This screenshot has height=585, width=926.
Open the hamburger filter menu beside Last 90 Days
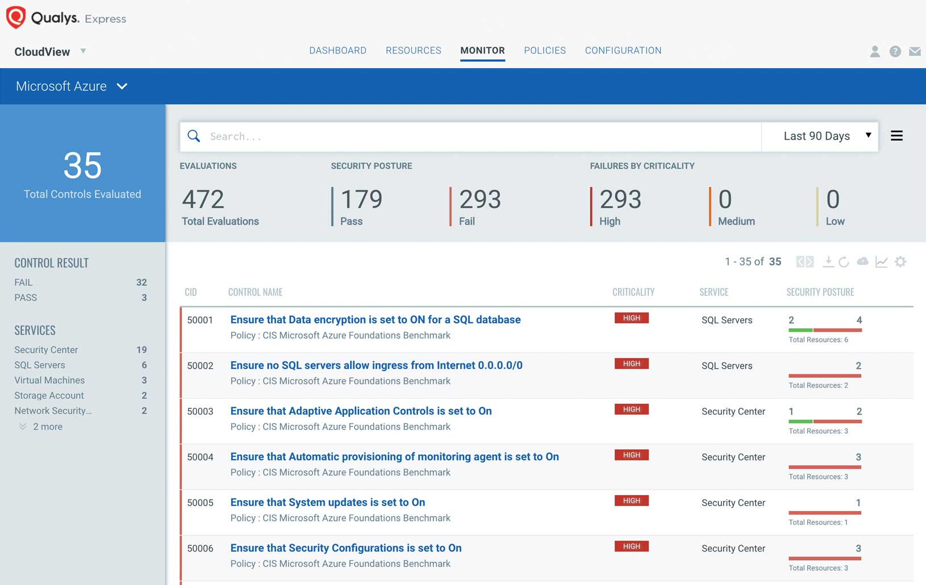pos(896,136)
